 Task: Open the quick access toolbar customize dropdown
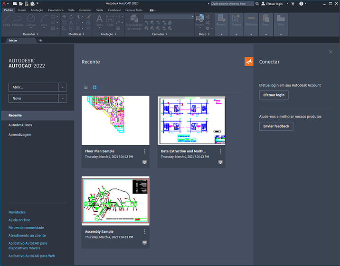(x=38, y=3)
